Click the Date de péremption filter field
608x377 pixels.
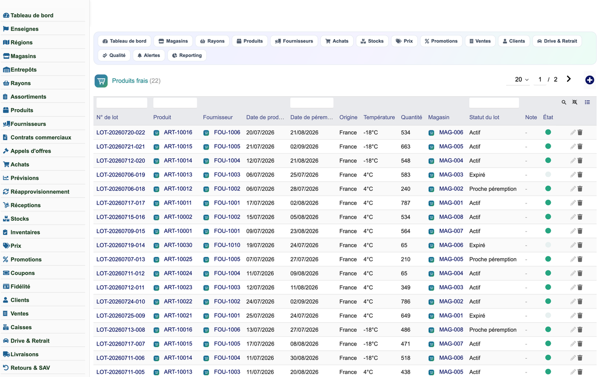[312, 102]
